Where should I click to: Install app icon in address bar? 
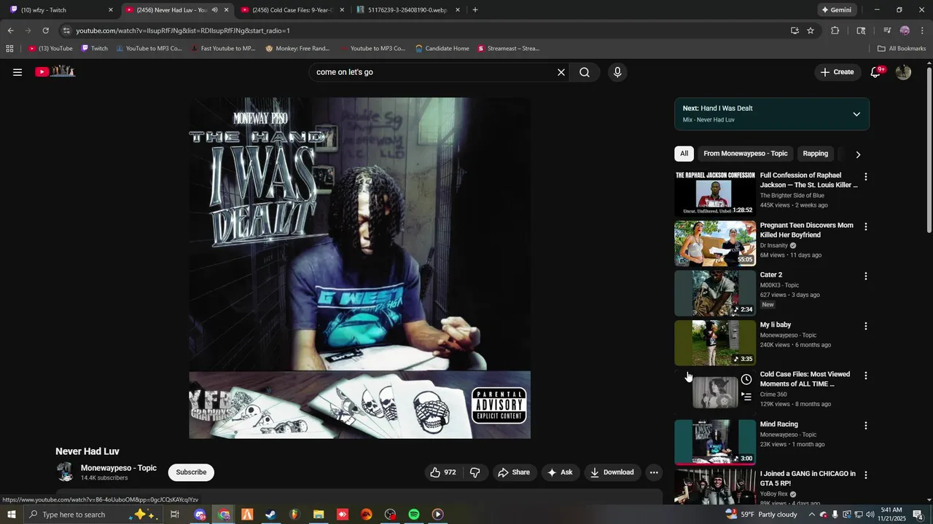(795, 31)
